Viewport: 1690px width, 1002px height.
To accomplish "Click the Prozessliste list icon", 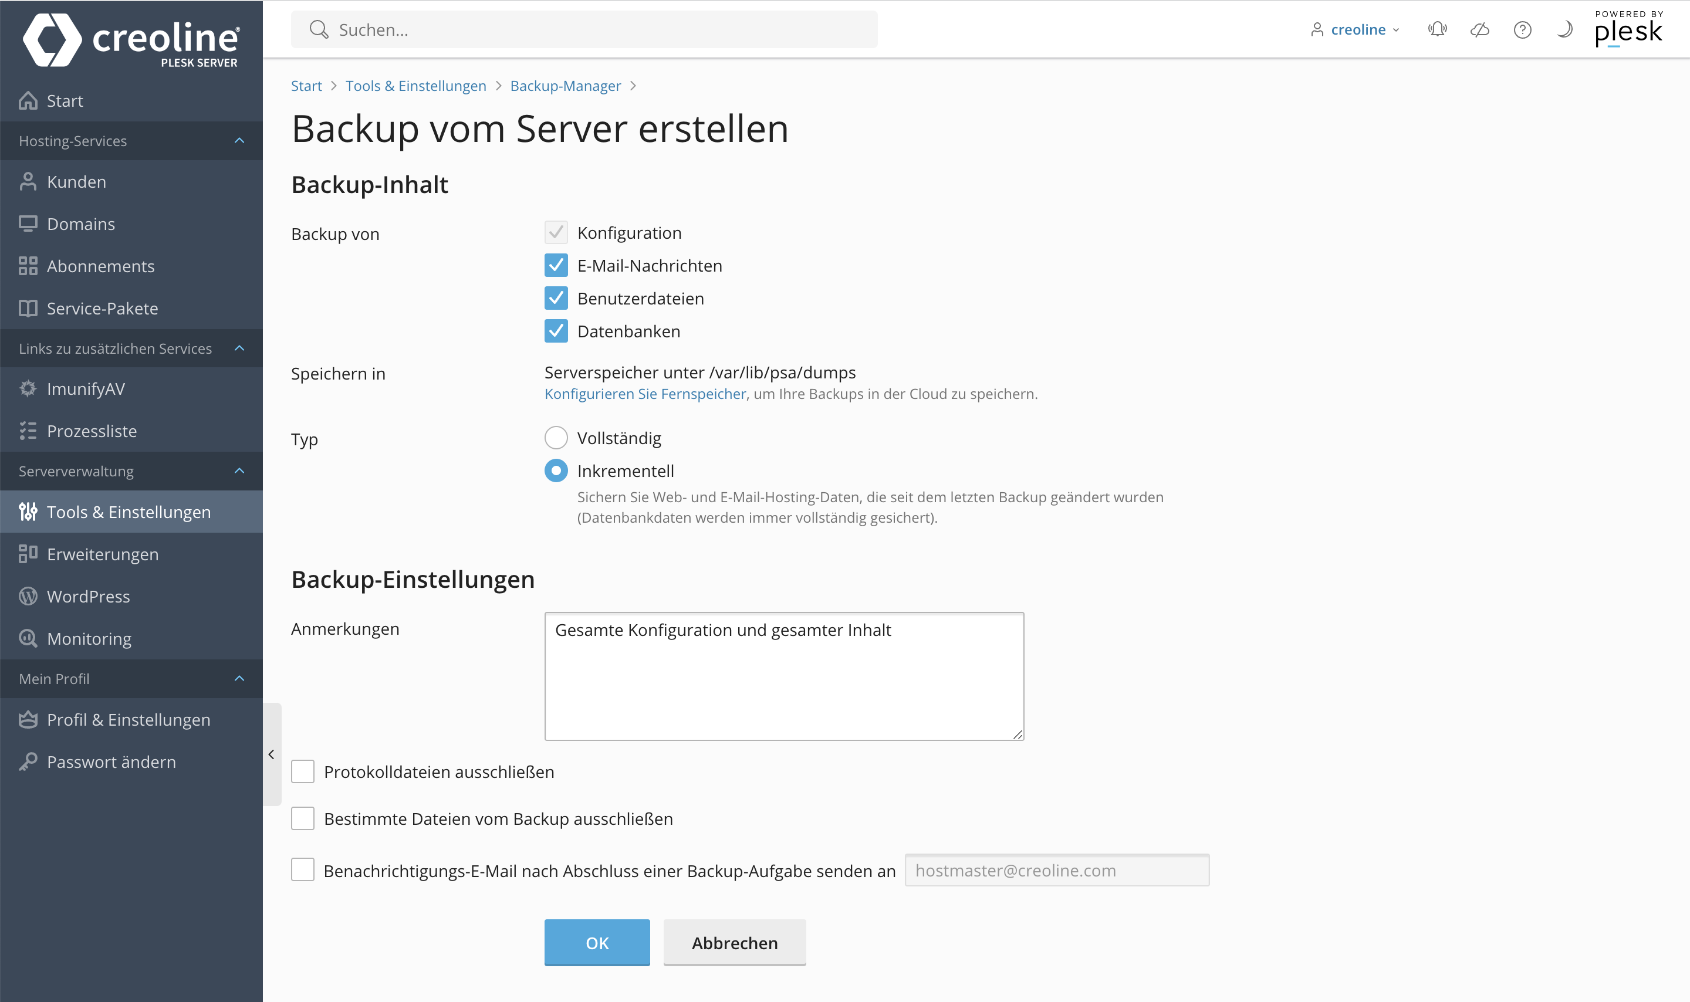I will 28,431.
